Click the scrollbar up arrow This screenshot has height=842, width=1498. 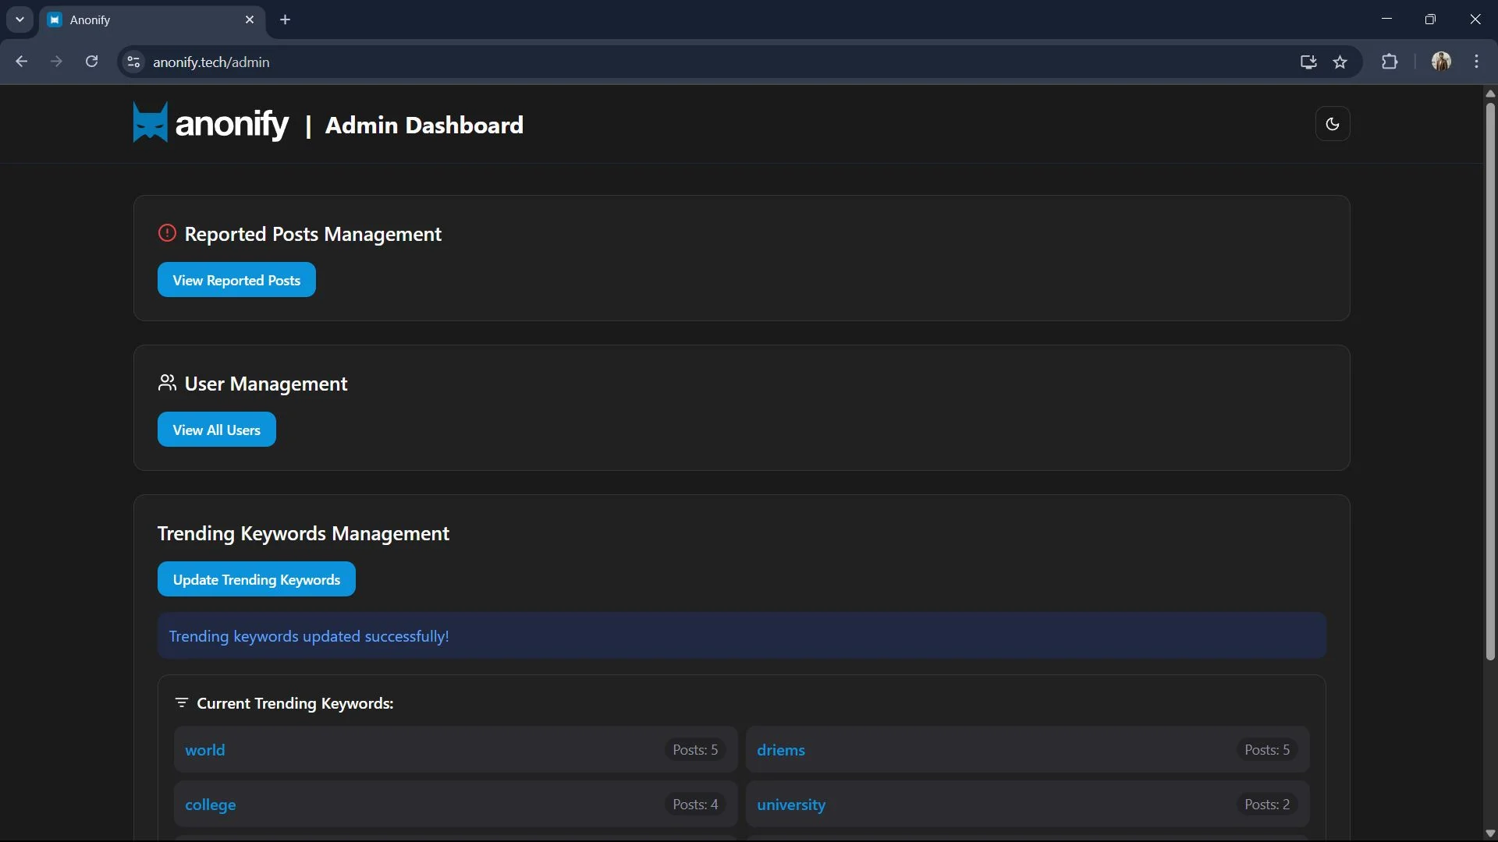(1490, 93)
